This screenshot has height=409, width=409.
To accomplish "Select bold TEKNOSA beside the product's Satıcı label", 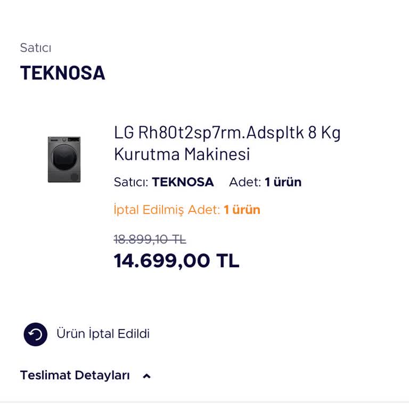I will click(183, 182).
